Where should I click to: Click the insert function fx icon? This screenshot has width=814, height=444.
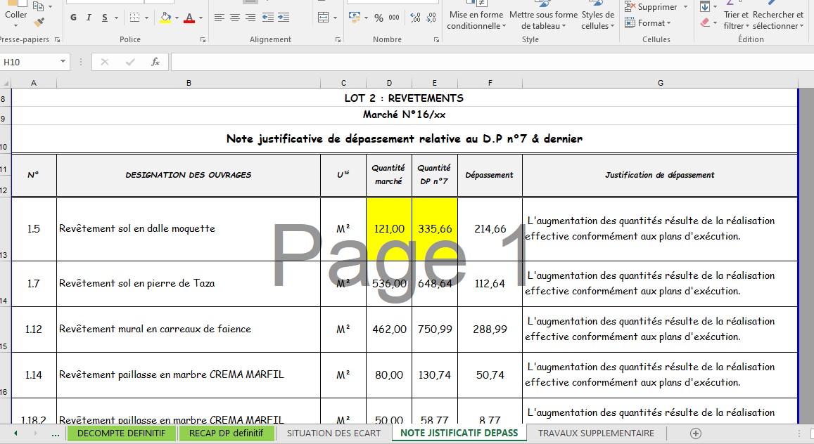point(155,62)
